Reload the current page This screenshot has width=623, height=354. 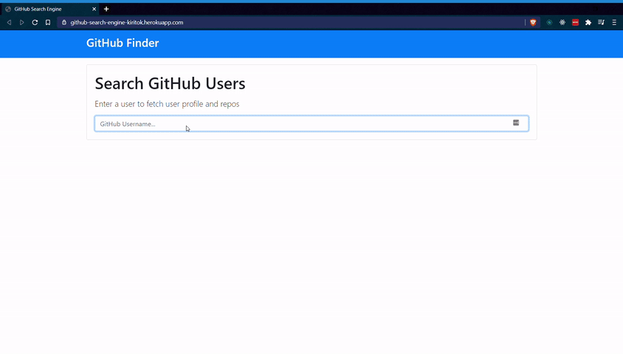[x=35, y=23]
